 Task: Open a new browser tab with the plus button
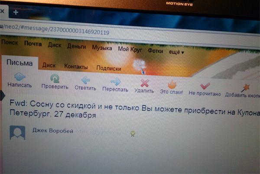(16, 13)
